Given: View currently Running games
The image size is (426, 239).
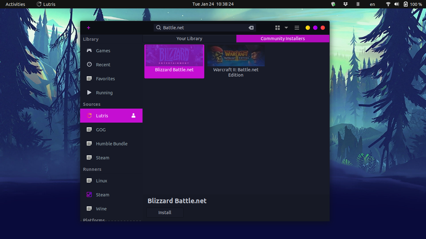Looking at the screenshot, I should [x=104, y=92].
